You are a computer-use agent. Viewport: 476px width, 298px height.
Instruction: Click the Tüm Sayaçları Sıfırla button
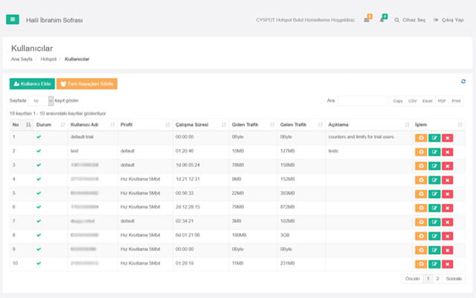[x=87, y=84]
